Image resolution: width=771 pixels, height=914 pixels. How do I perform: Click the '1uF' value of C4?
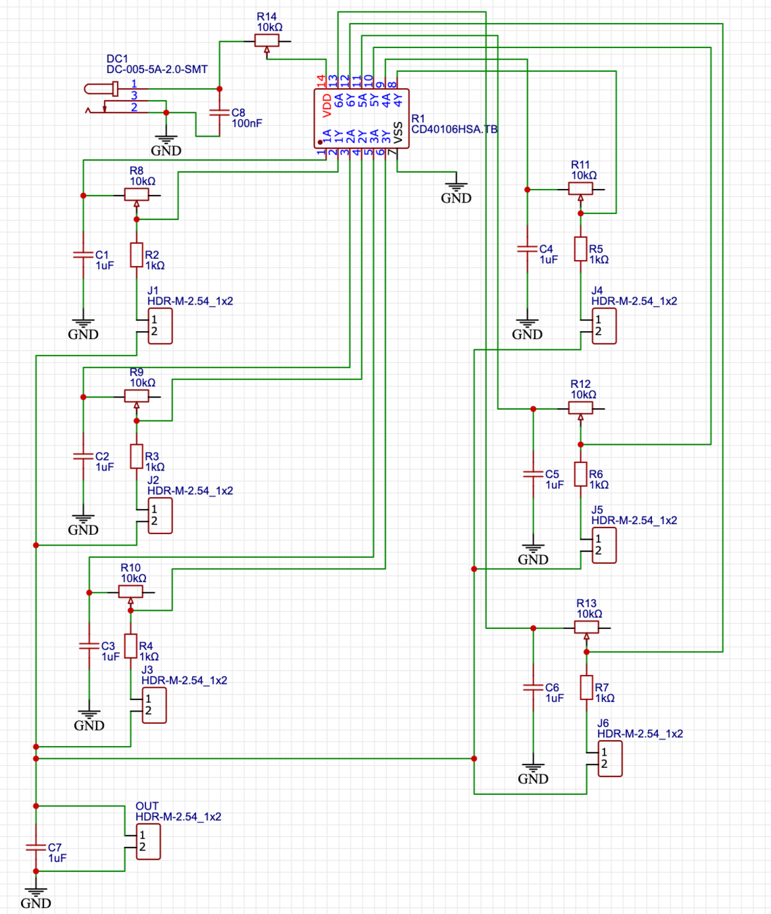pos(548,260)
